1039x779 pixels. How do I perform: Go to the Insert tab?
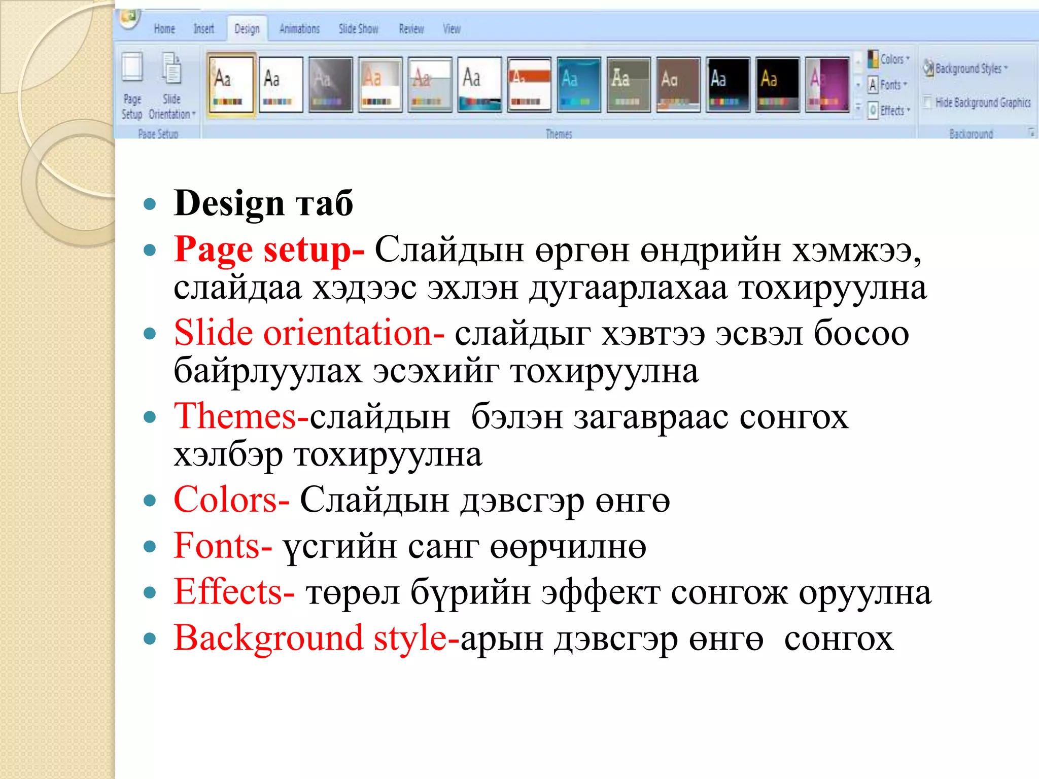(x=203, y=29)
